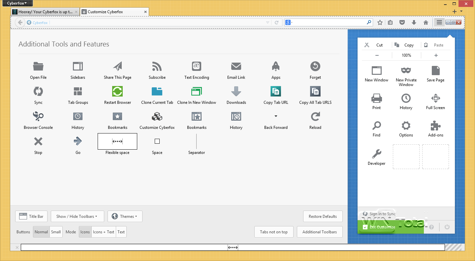The height and width of the screenshot is (261, 475).
Task: Select the Customize Cyberfox tab
Action: 114,12
